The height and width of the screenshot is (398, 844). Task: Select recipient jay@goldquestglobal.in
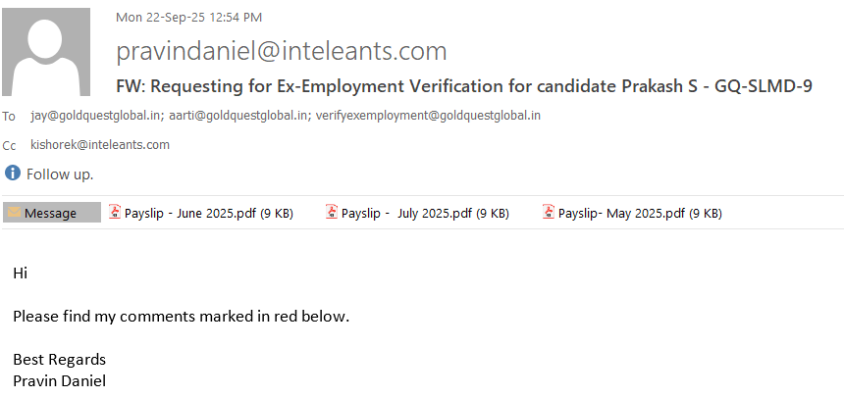(96, 116)
